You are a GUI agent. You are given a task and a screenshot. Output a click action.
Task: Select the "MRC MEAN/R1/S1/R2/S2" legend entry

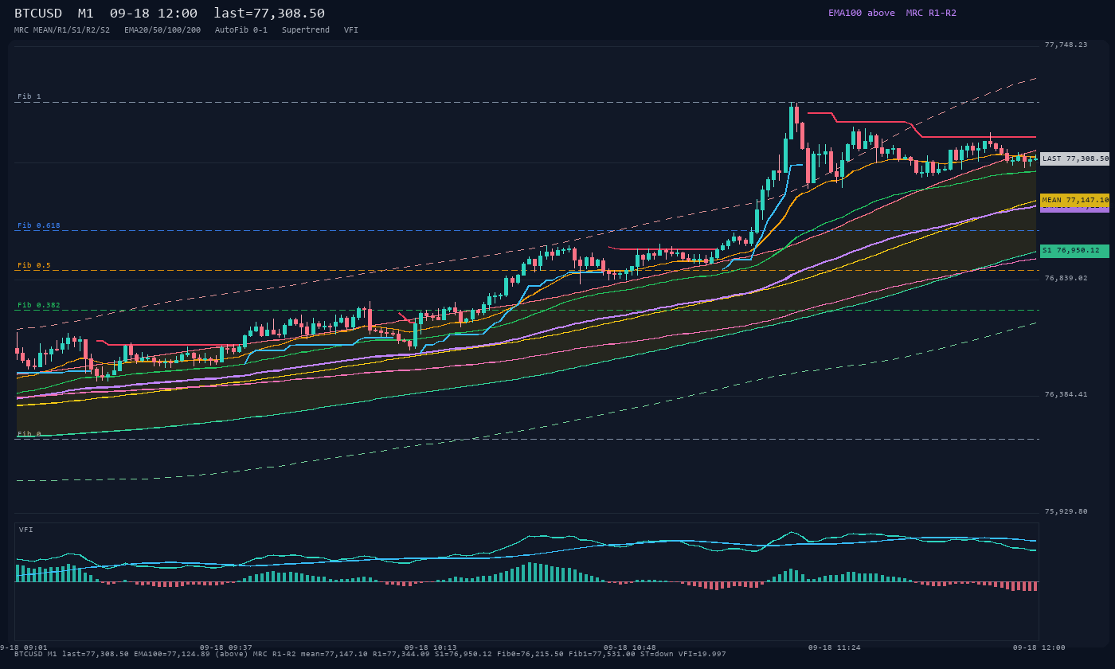(62, 29)
